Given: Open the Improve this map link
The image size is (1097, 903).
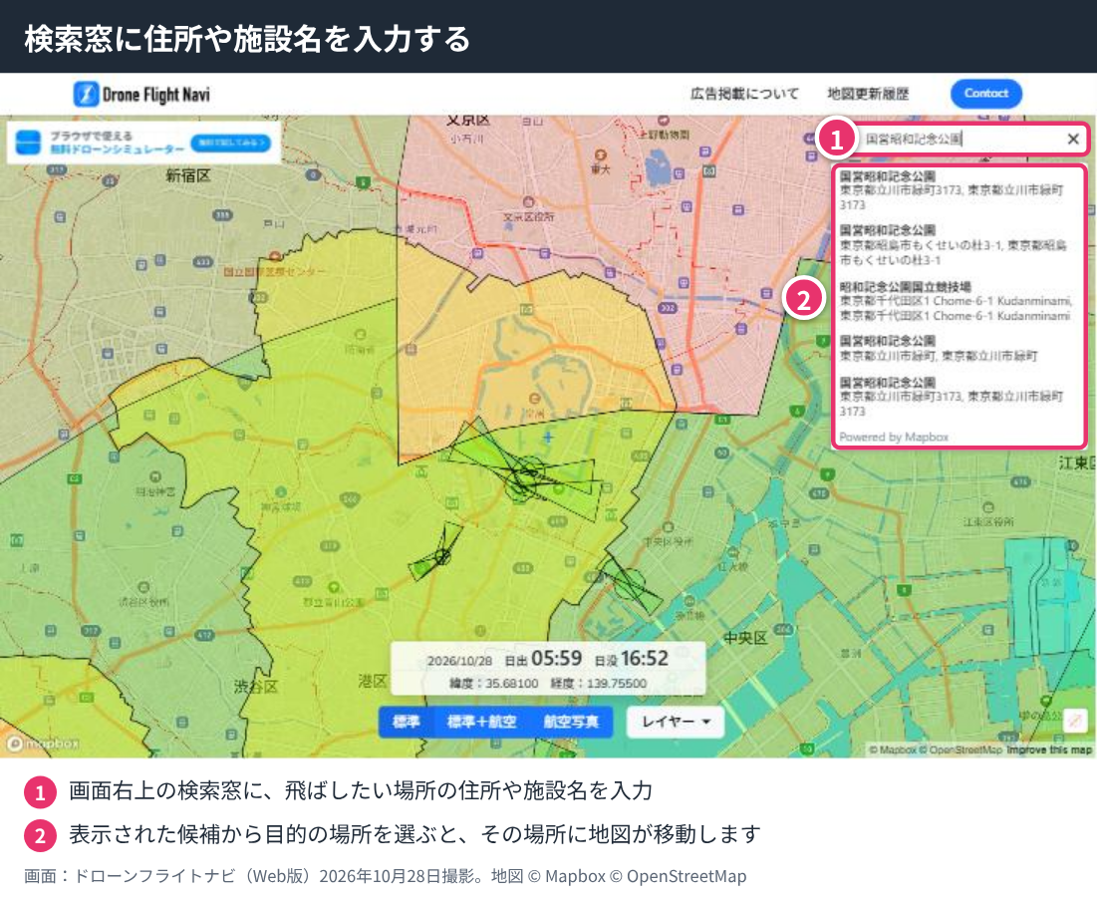Looking at the screenshot, I should [x=1049, y=750].
